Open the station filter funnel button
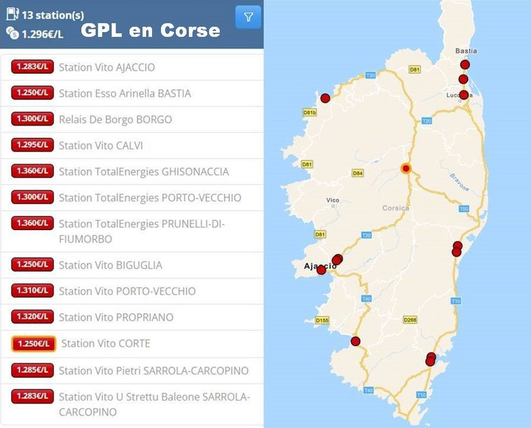Viewport: 531px width, 428px height. coord(248,17)
